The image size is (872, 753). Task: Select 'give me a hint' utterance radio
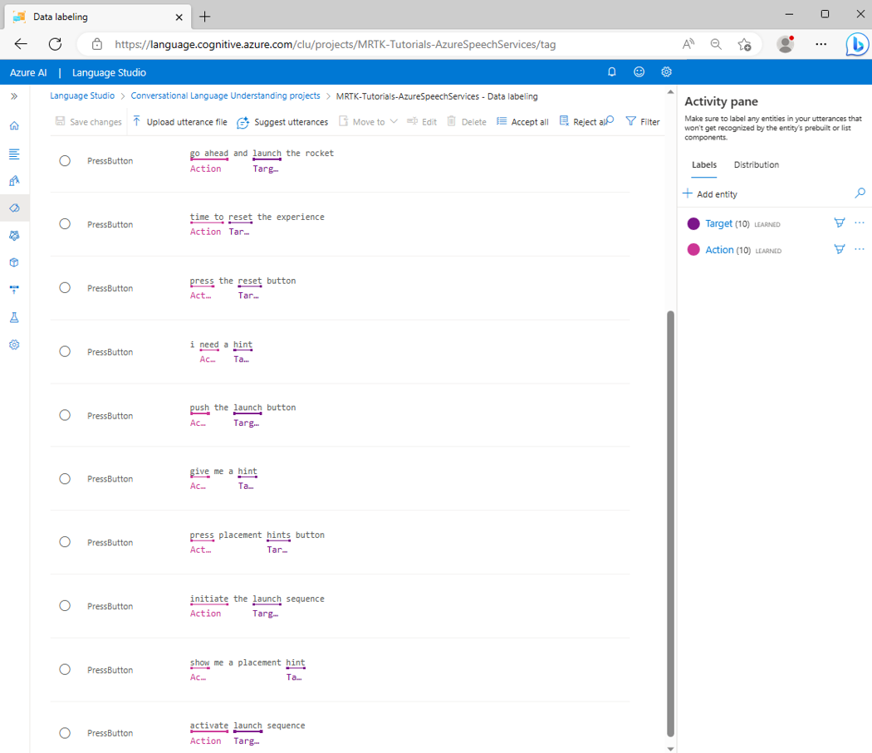65,479
